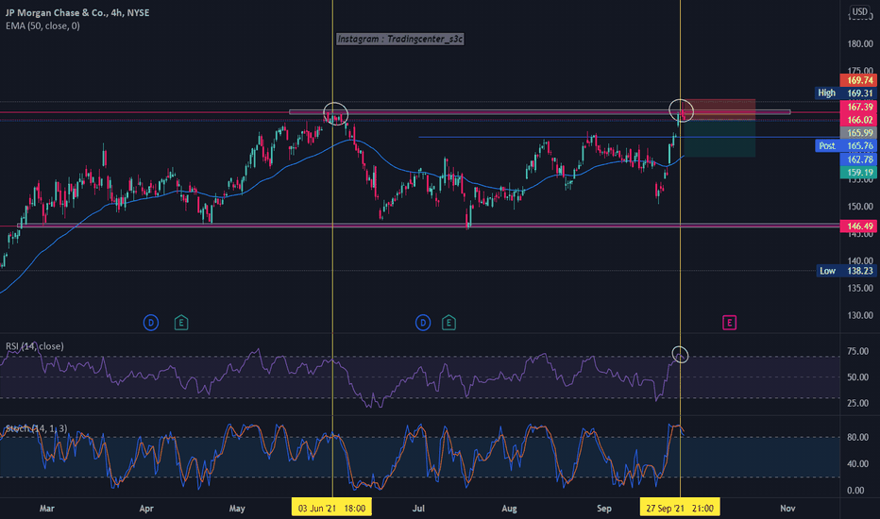
Task: Click the High 169.31 price label
Action: [x=846, y=93]
